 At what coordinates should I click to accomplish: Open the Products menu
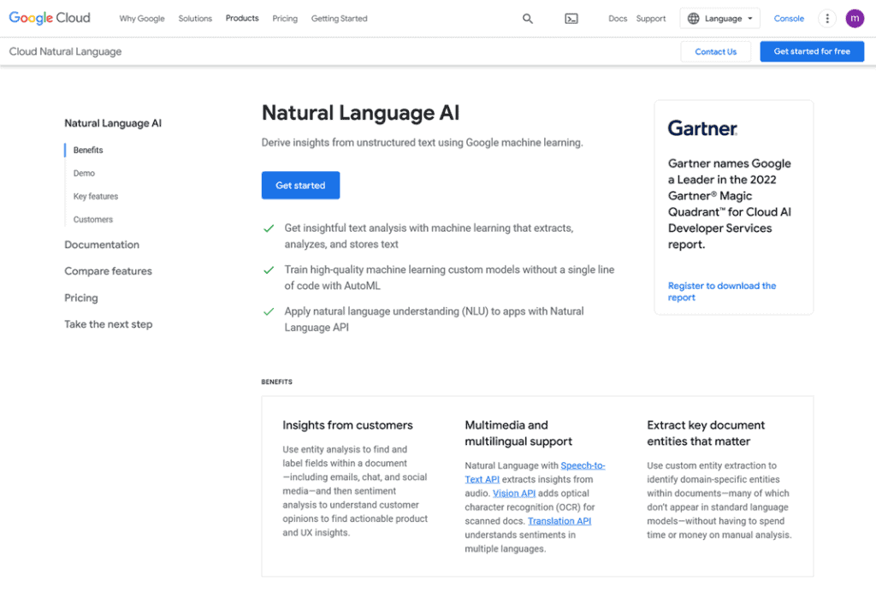point(242,18)
